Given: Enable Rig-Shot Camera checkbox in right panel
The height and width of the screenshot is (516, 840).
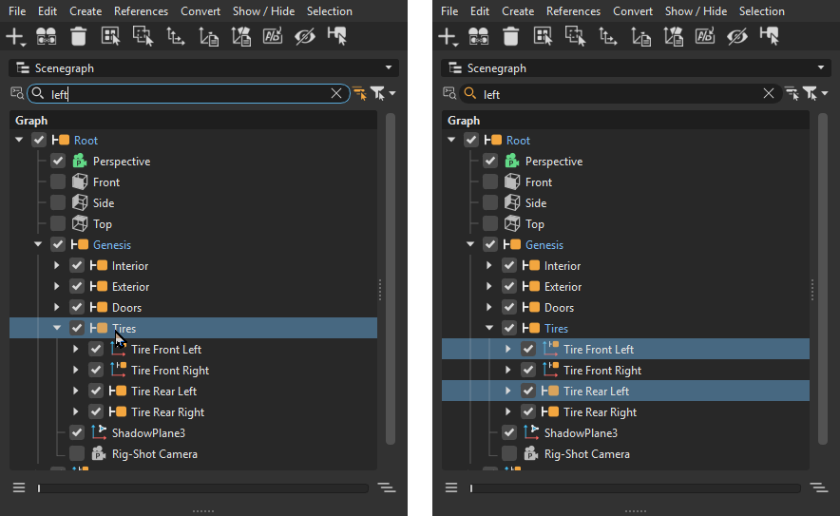Looking at the screenshot, I should point(509,453).
